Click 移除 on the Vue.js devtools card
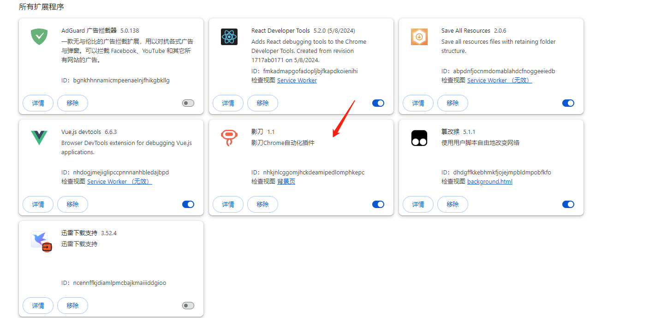The image size is (649, 318). [72, 204]
